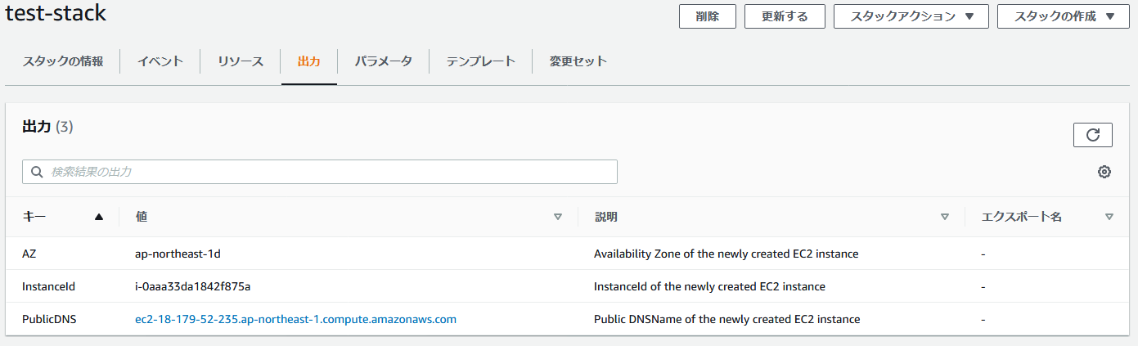Open the PublicDNS ec2 hostname link

(295, 320)
